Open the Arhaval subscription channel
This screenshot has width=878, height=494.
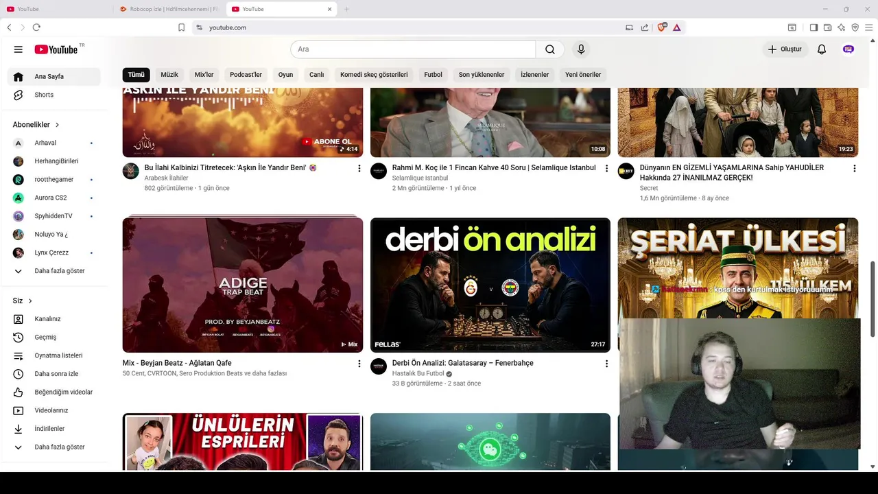coord(54,143)
